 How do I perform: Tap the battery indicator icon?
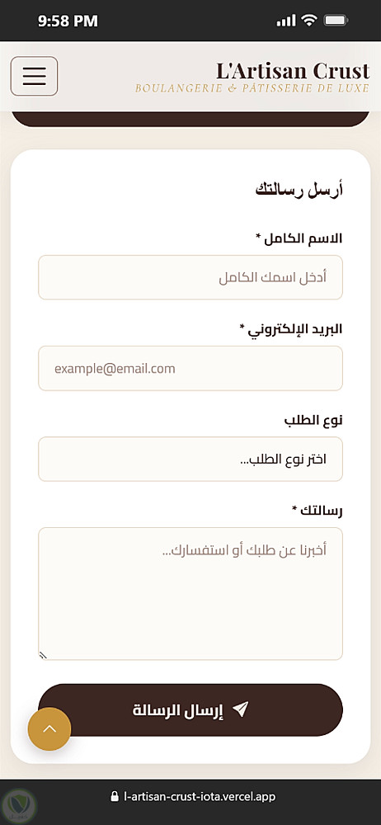pos(334,21)
